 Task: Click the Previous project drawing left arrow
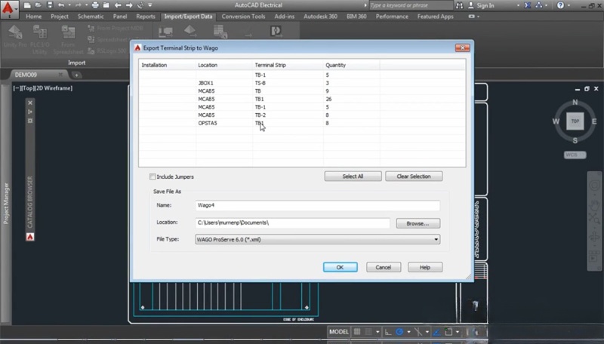(x=118, y=5)
